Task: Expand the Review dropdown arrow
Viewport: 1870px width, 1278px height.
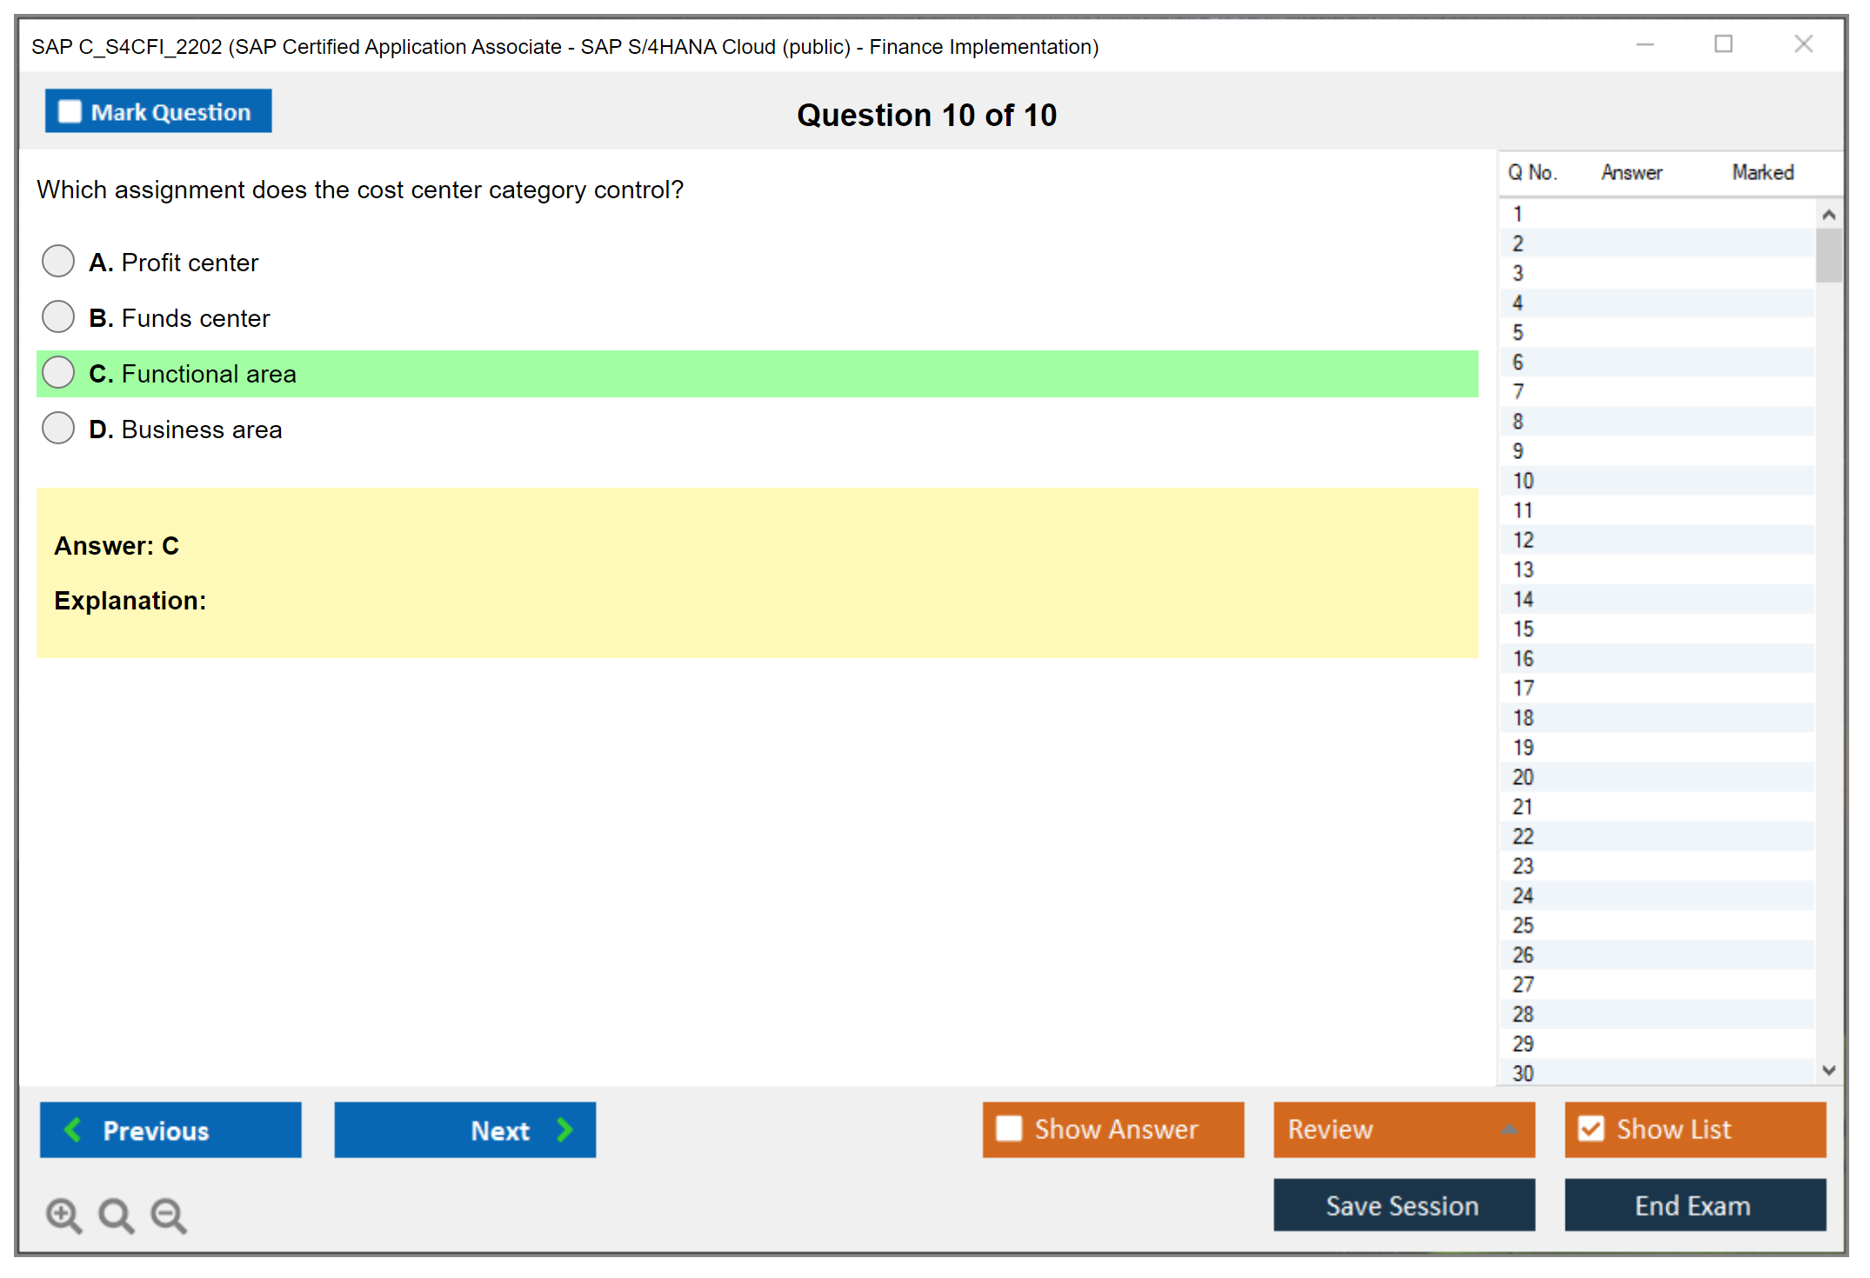Action: pyautogui.click(x=1509, y=1129)
